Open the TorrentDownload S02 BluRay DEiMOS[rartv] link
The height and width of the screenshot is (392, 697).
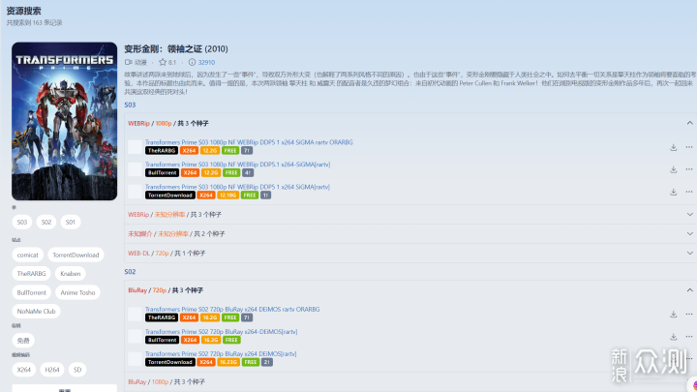[x=221, y=354]
